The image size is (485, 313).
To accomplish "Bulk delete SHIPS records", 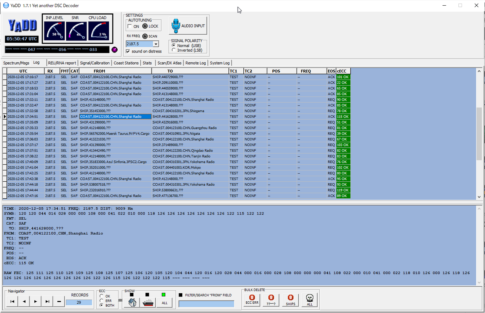I will coord(290,300).
